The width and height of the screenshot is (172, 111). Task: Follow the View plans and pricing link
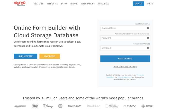pos(125,67)
